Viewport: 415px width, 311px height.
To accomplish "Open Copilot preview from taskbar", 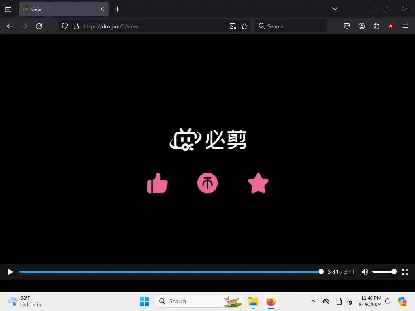I will [402, 301].
